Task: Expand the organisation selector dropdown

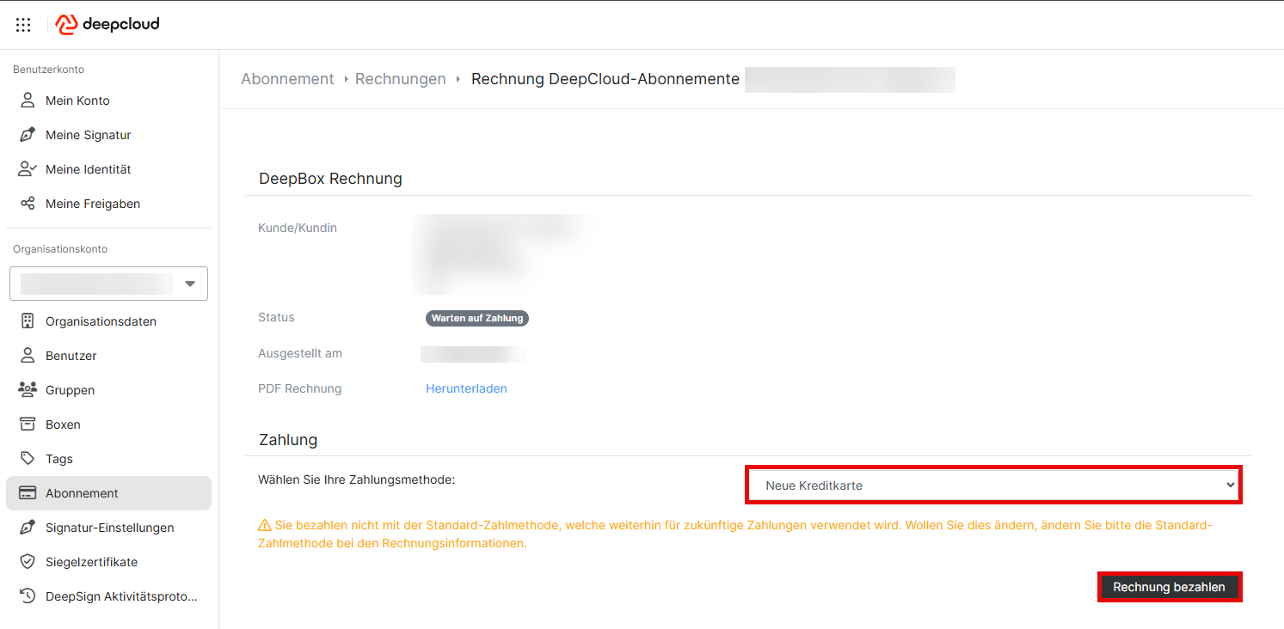Action: point(108,284)
